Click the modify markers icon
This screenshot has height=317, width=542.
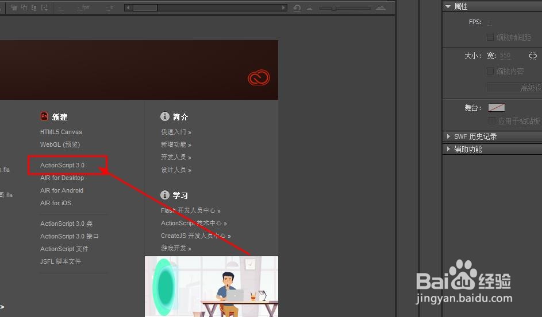pos(45,7)
